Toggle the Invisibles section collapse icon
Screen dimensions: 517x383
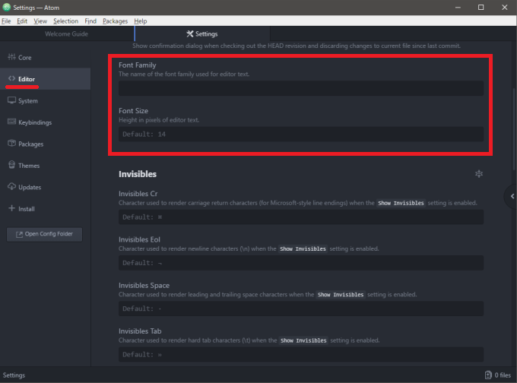pos(479,174)
